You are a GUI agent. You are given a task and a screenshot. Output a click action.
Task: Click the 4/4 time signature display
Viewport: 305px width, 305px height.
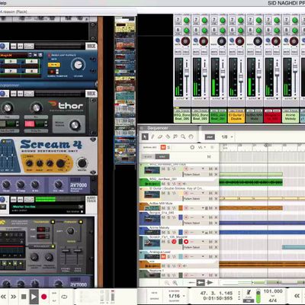point(272,300)
